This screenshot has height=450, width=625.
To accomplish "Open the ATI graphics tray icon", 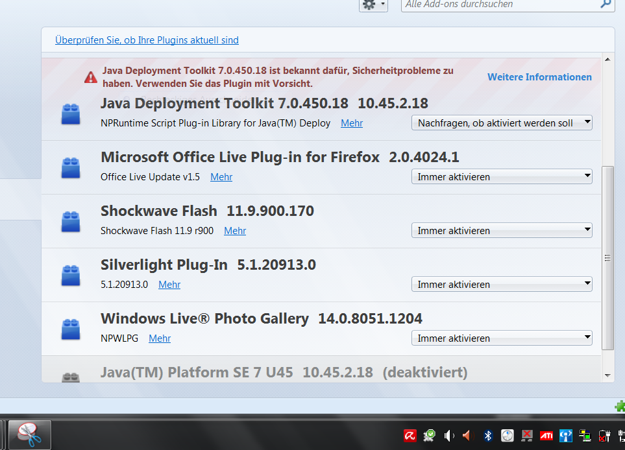I will [546, 436].
